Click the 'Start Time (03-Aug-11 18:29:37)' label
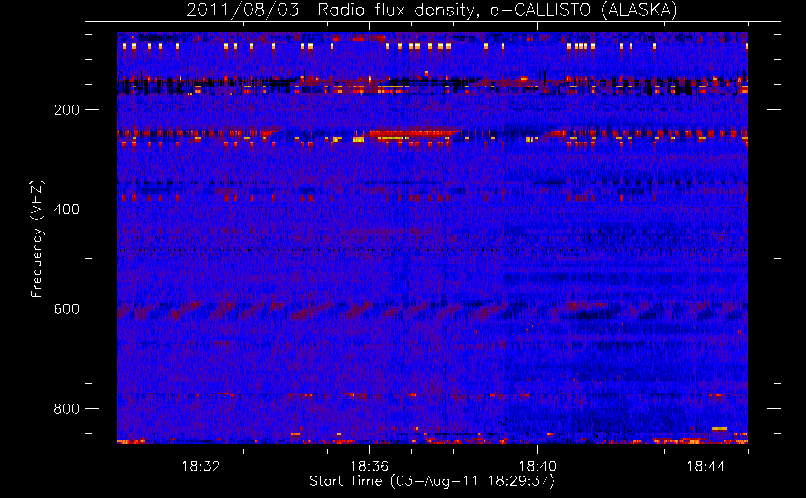 click(432, 481)
